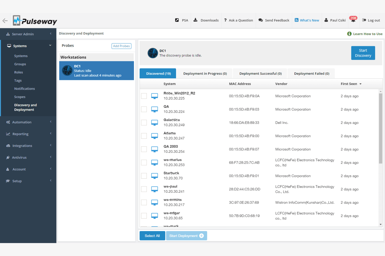The width and height of the screenshot is (385, 256).
Task: Click the Start Deployment button
Action: click(x=186, y=236)
